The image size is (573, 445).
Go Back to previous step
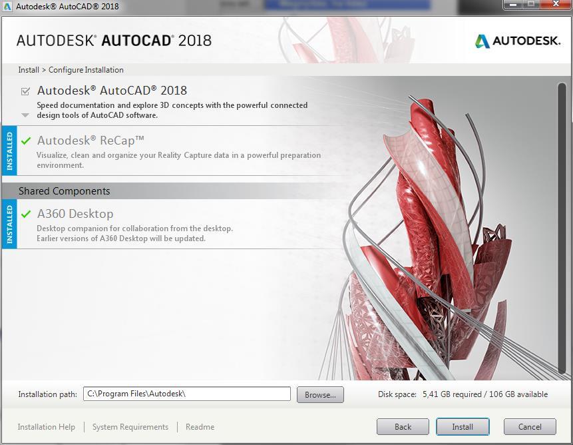coord(403,427)
